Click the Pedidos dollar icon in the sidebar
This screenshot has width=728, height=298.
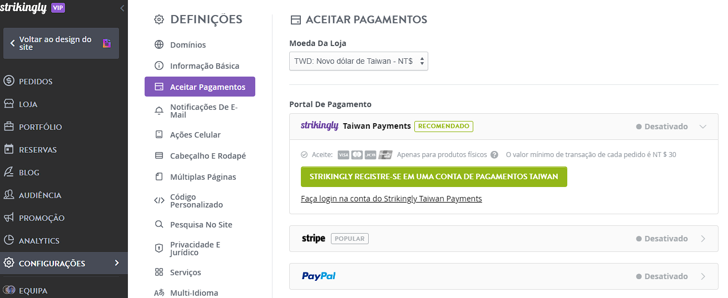[8, 81]
